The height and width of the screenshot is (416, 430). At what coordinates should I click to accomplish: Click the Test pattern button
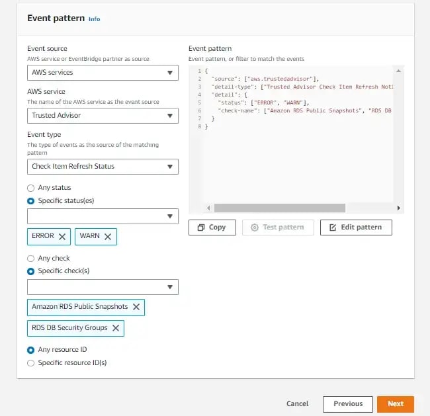[x=278, y=228]
